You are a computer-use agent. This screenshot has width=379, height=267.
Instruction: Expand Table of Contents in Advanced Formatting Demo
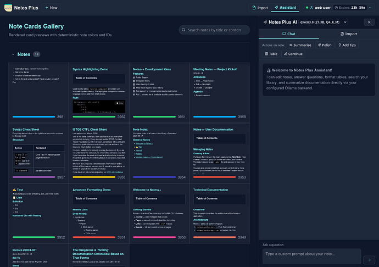(99, 199)
